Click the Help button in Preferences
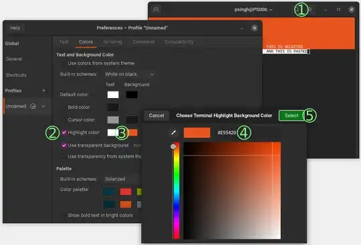361x245 pixels. pos(15,28)
